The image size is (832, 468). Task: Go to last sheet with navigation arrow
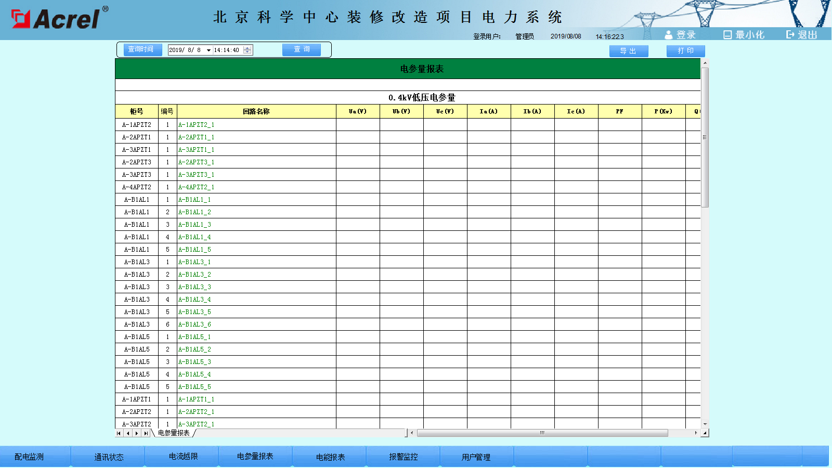(x=146, y=433)
